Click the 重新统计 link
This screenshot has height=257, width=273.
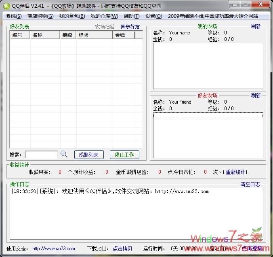click(235, 172)
